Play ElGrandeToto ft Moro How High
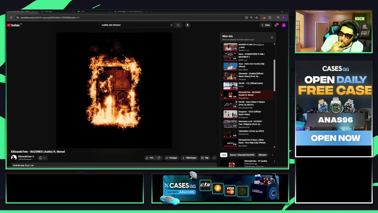 247,143
